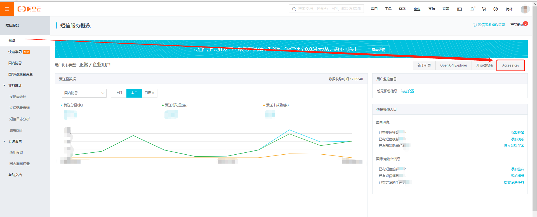537x217 pixels.
Task: Open the 国内消息 message-type dropdown
Action: point(84,93)
